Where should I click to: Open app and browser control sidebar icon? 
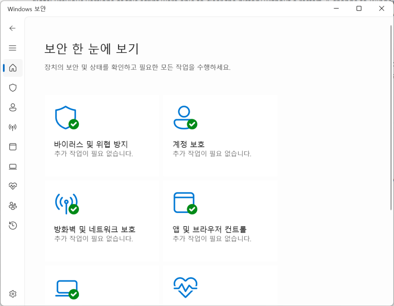(x=13, y=147)
